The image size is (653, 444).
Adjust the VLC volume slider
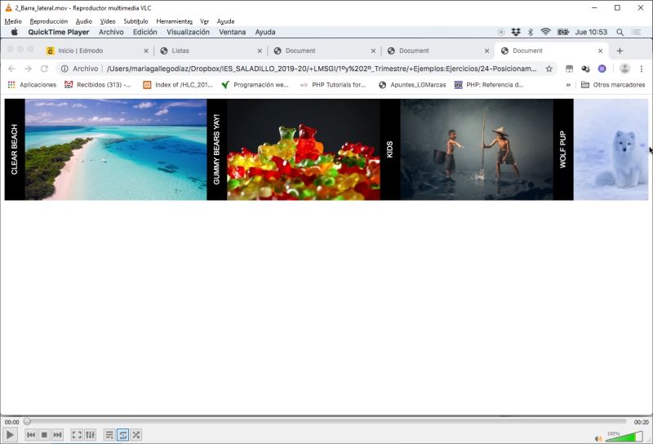tap(624, 437)
